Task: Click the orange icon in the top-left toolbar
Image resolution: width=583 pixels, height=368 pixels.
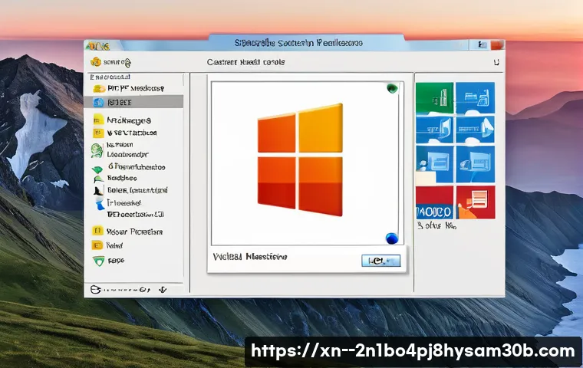Action: tap(95, 61)
